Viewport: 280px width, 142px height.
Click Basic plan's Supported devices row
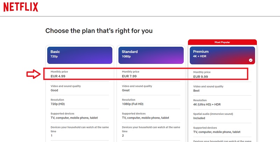80,116
